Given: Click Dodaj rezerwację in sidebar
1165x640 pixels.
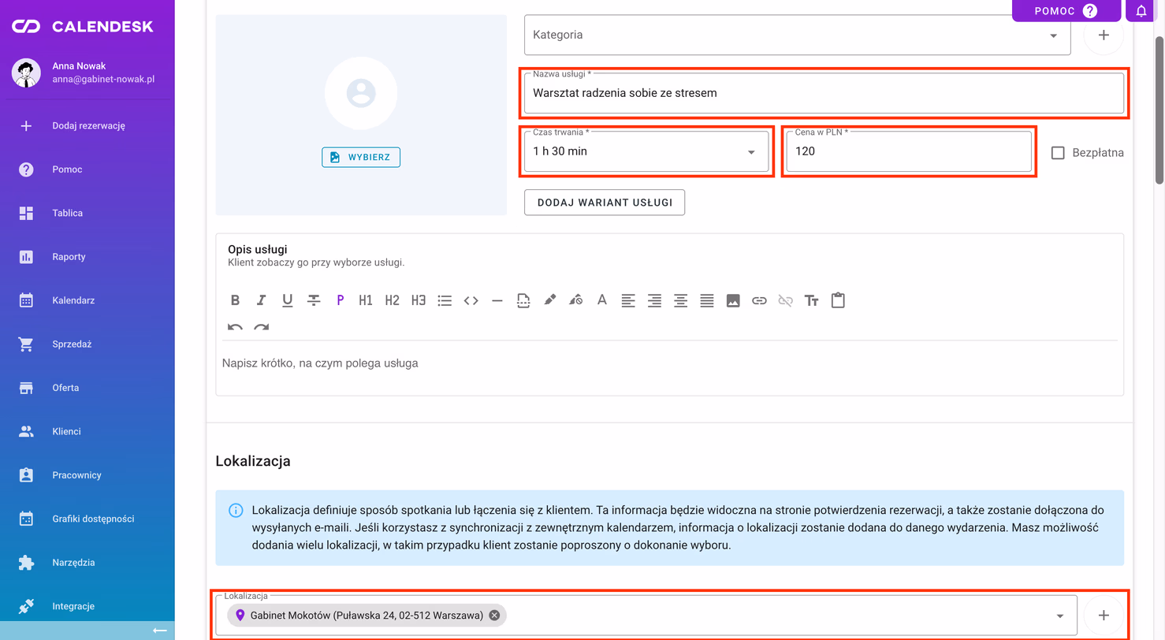Looking at the screenshot, I should 87,125.
